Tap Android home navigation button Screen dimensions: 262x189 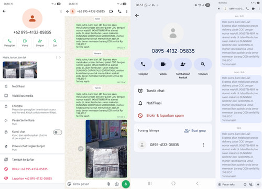pyautogui.click(x=173, y=183)
